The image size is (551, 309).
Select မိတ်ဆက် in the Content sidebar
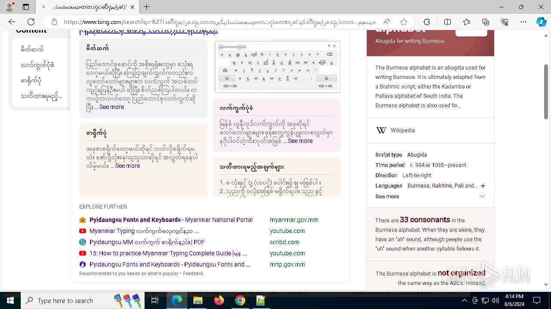[x=32, y=49]
